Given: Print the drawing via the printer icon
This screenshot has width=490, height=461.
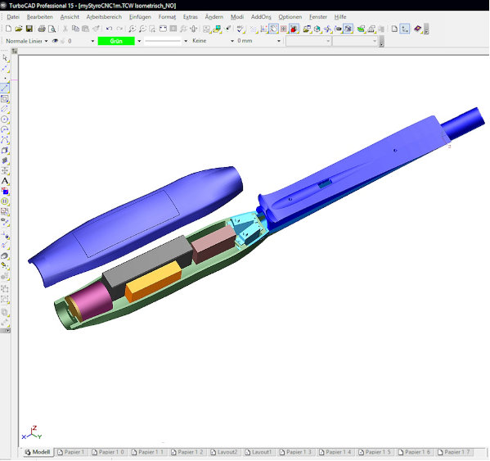Looking at the screenshot, I should pos(42,29).
